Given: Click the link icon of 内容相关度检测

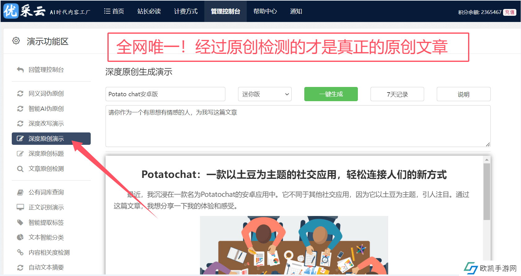Looking at the screenshot, I should (20, 252).
